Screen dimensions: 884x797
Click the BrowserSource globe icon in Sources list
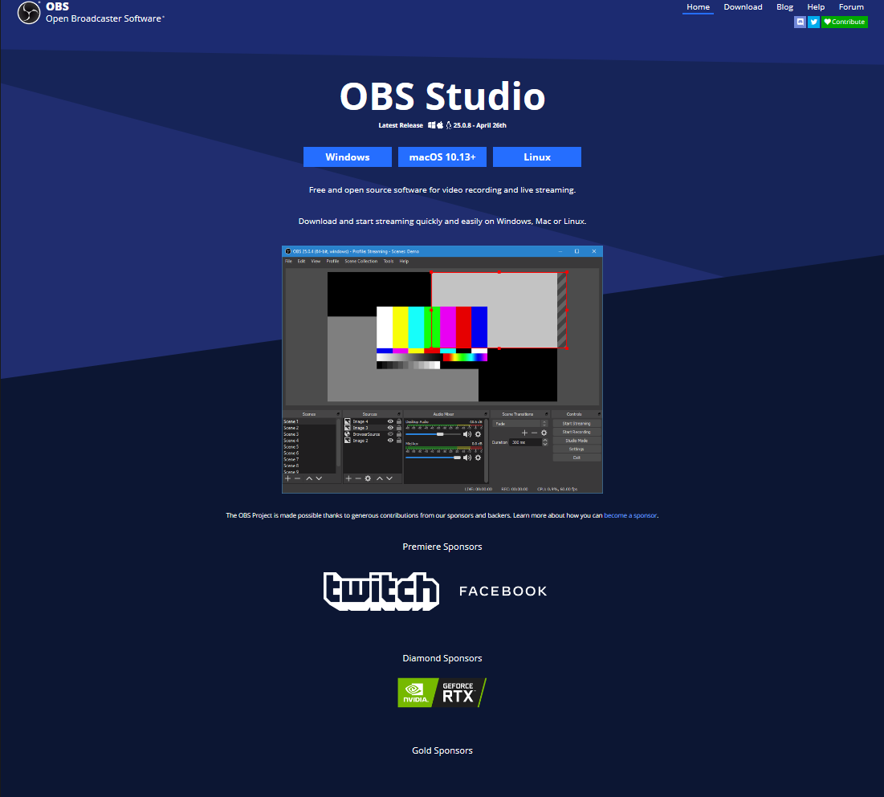(348, 434)
